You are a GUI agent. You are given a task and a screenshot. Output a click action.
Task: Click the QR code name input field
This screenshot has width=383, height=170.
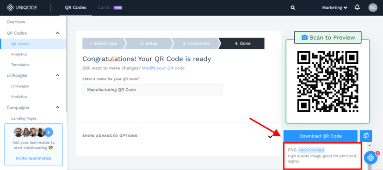click(153, 90)
